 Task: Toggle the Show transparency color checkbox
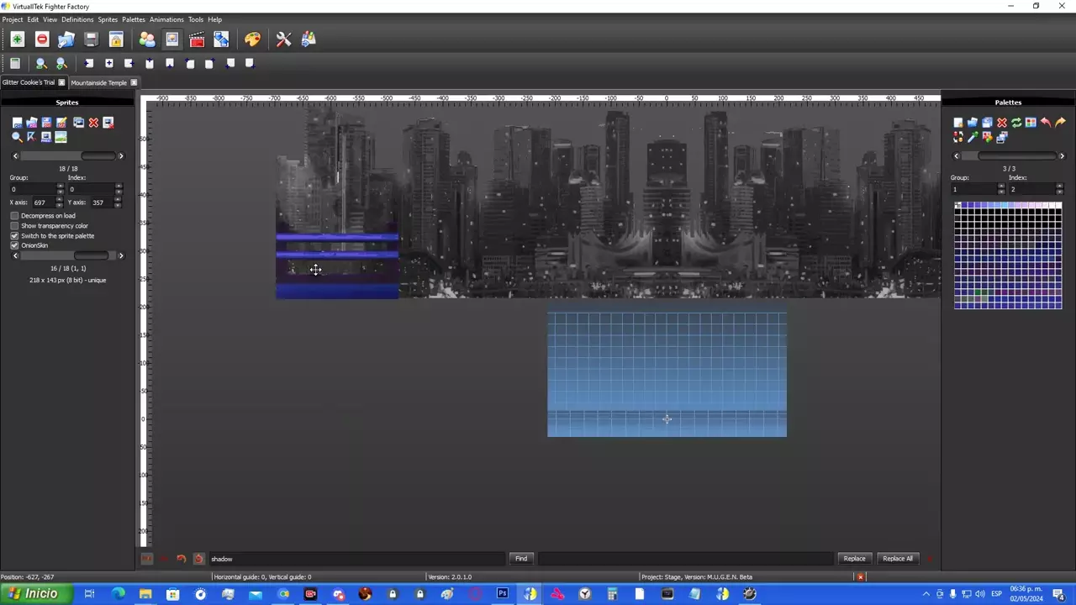coord(14,226)
